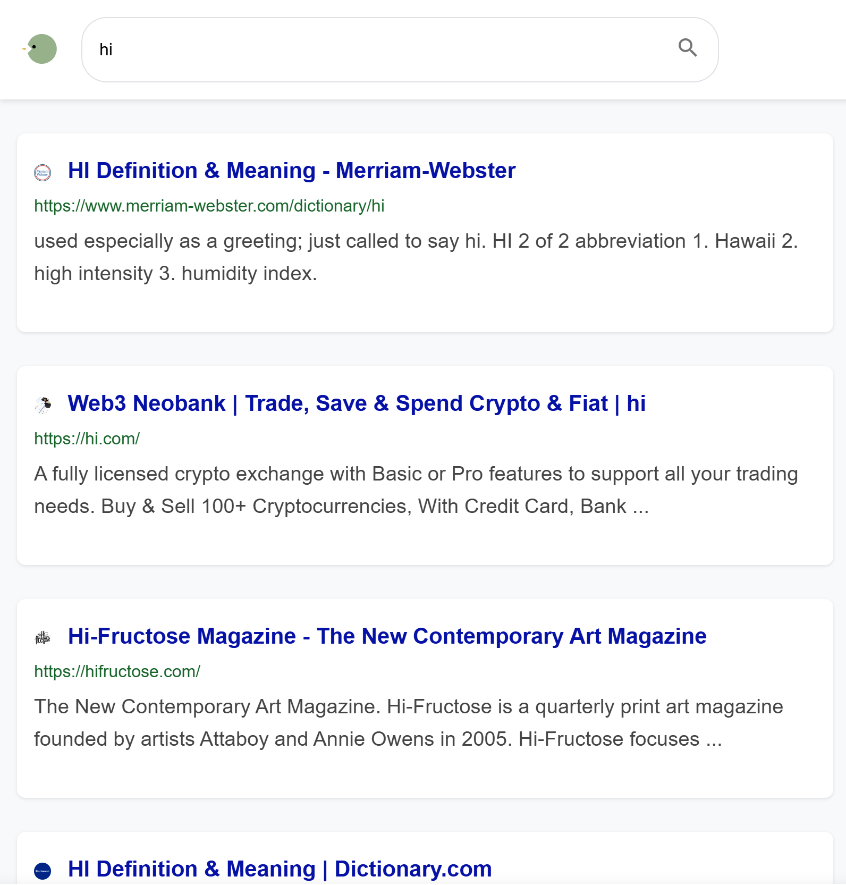Click the https://hifructose.com/ URL
846x885 pixels.
coord(117,671)
